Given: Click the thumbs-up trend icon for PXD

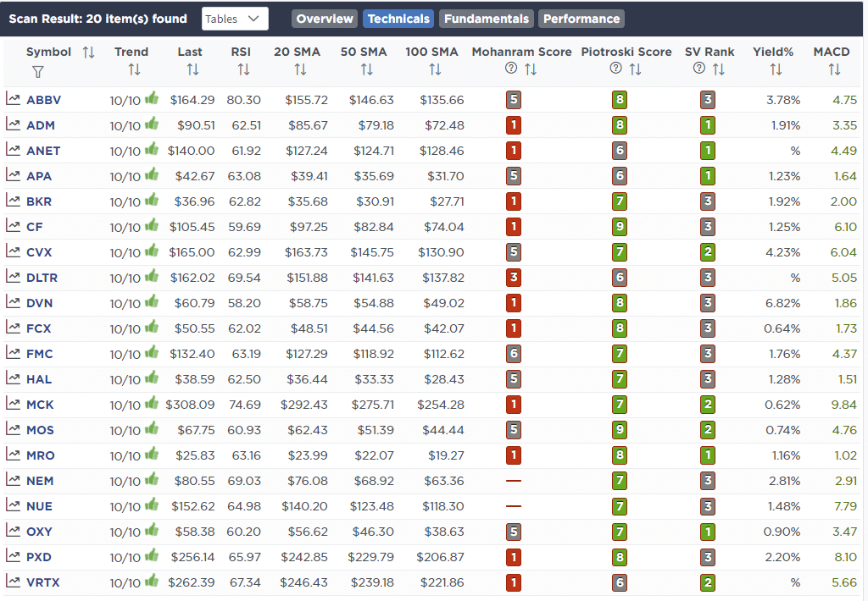Looking at the screenshot, I should pos(152,555).
